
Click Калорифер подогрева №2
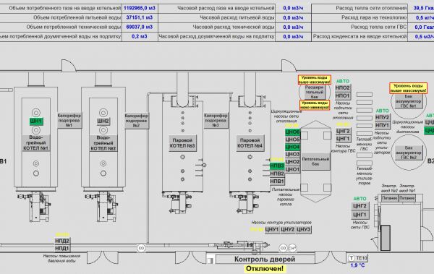coord(137,121)
